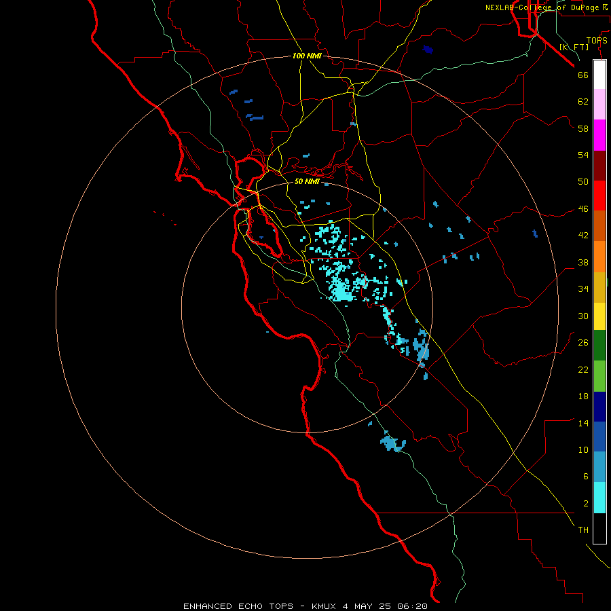
Task: Click the gold legend swatch
Action: tap(599, 288)
